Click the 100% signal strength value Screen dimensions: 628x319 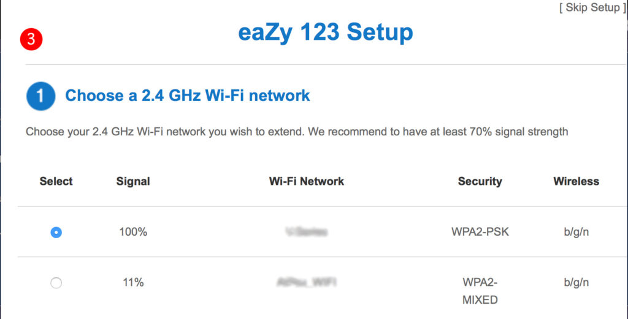(133, 233)
